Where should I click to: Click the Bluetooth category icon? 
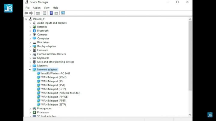(x=34, y=30)
